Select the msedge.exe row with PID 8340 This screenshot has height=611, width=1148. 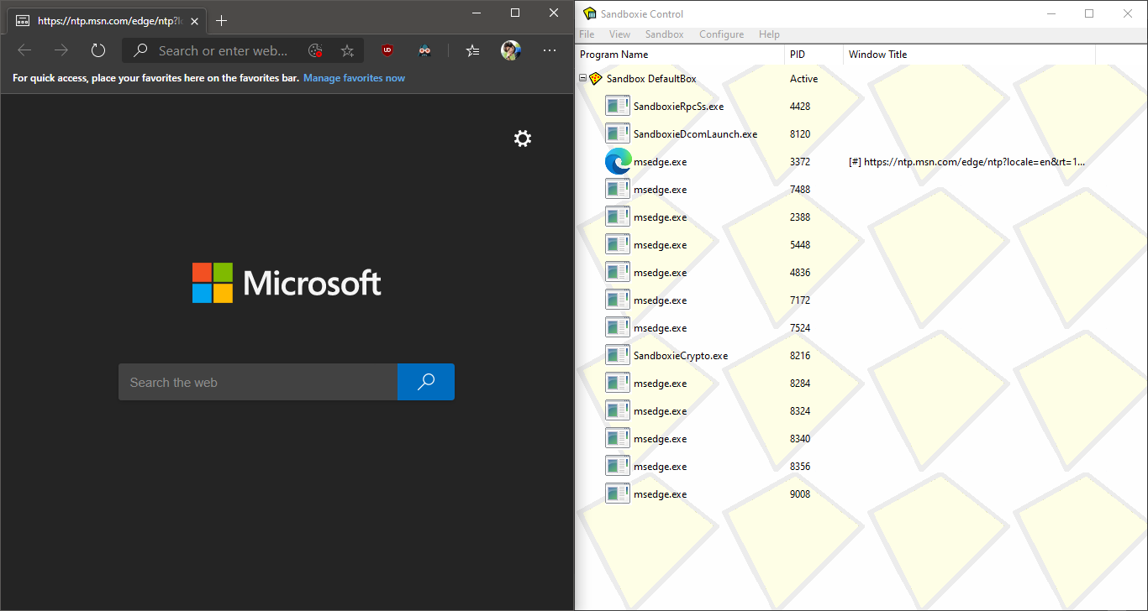coord(660,439)
